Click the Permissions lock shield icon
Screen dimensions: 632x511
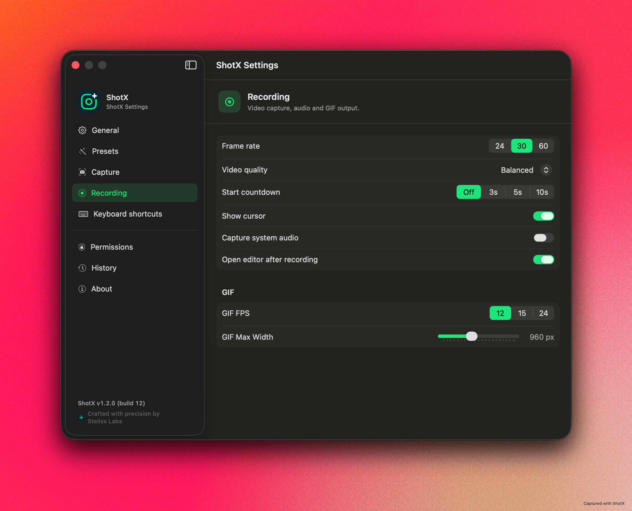[82, 247]
